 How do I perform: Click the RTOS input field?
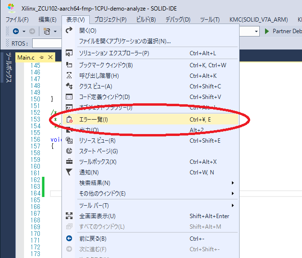pyautogui.click(x=46, y=43)
